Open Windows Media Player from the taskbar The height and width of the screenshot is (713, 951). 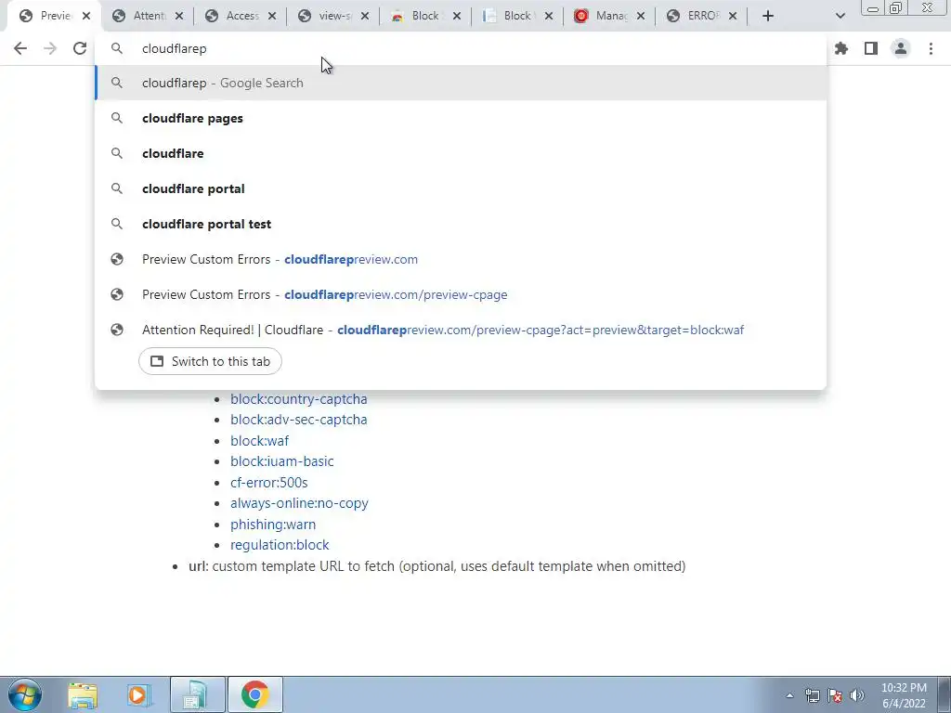coord(139,694)
